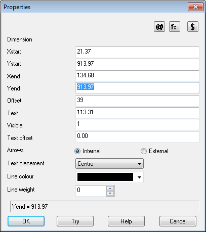
Task: Focus the Offset field showing 39
Action: pyautogui.click(x=137, y=101)
